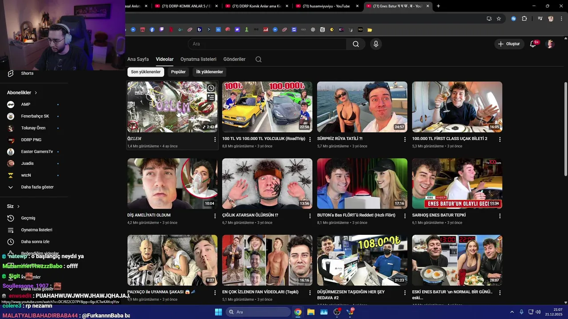The height and width of the screenshot is (319, 568).
Task: Open Facebook bookmark in bookmarks bar
Action: [152, 30]
